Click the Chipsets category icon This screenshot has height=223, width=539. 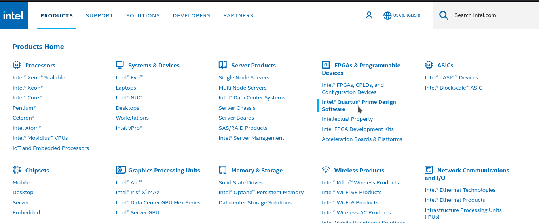(17, 170)
